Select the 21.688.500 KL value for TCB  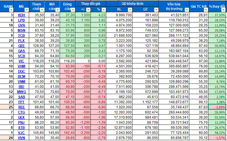pyautogui.click(x=119, y=36)
